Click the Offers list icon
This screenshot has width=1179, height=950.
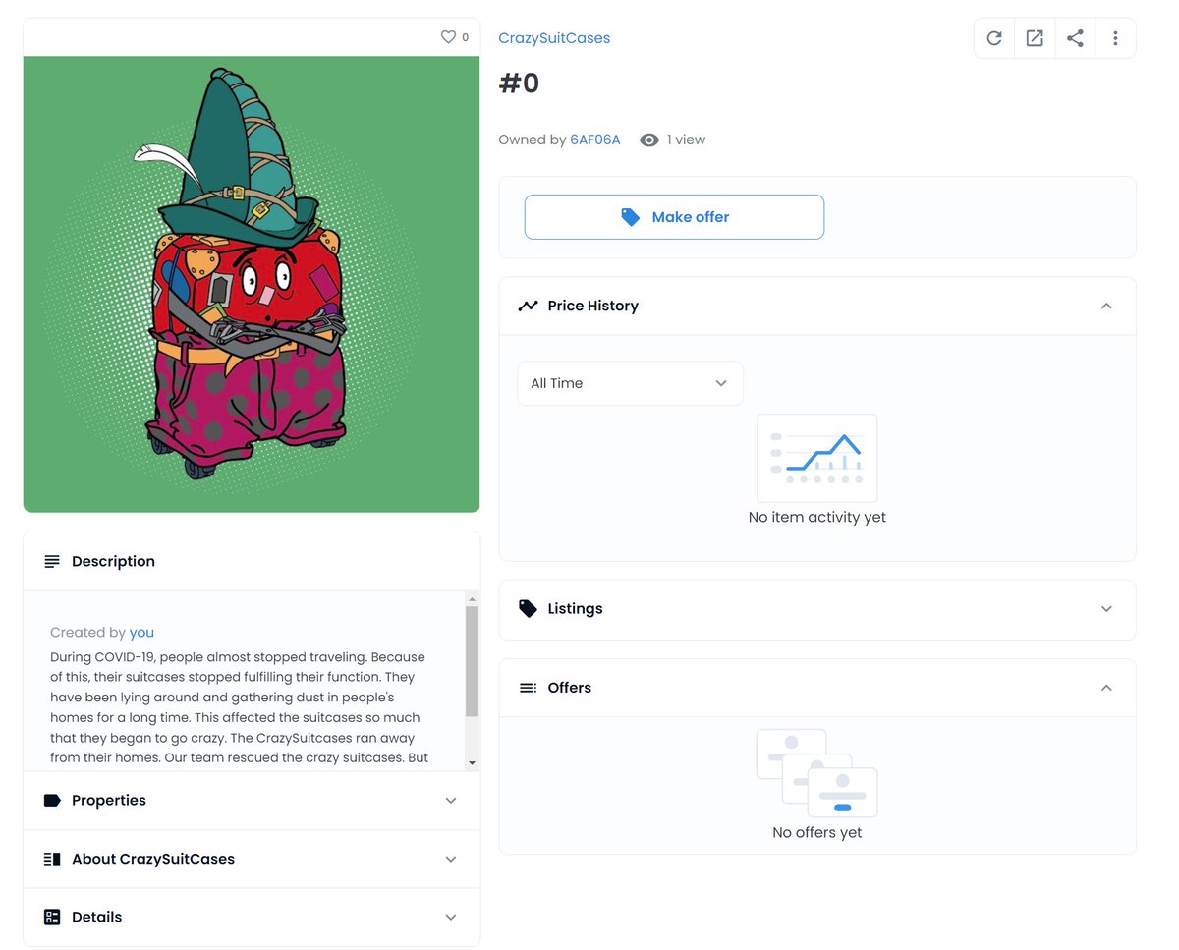coord(528,688)
